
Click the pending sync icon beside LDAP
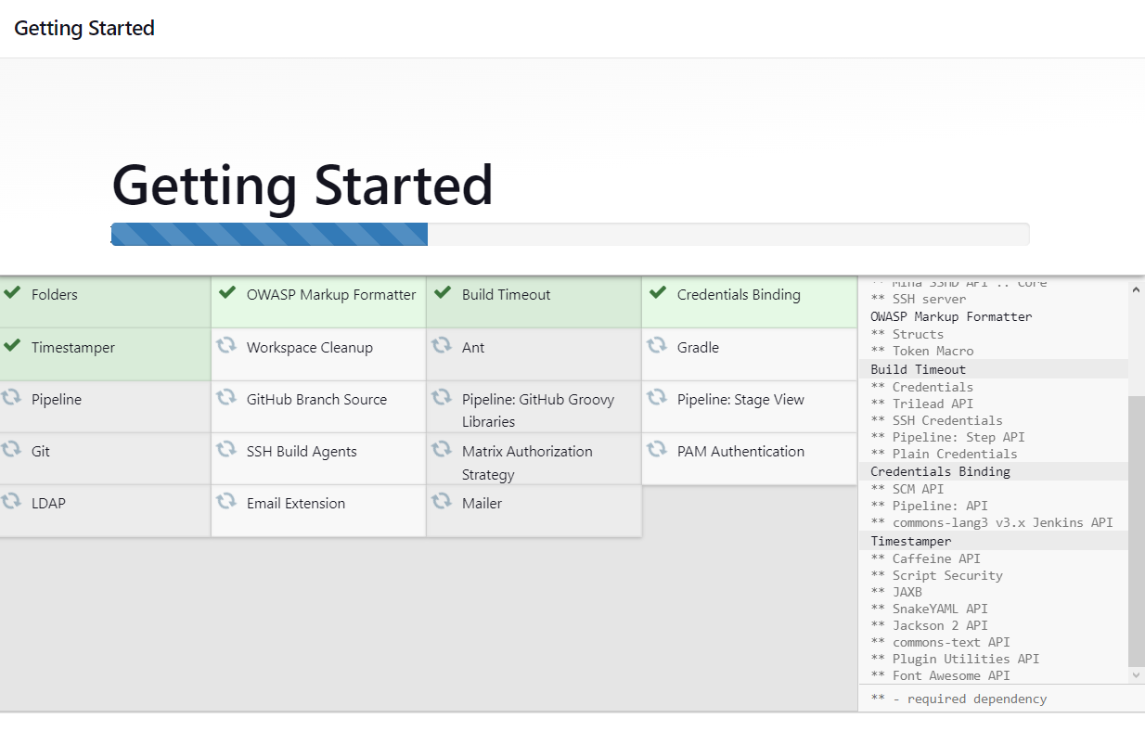[11, 502]
